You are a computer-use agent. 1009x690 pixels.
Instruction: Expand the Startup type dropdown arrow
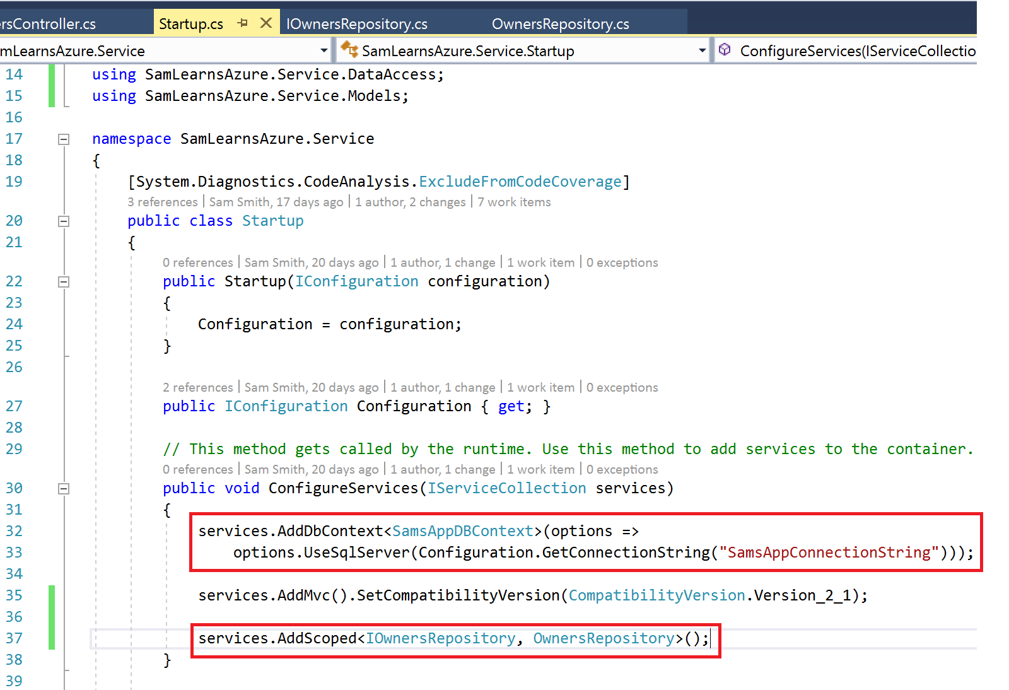click(x=702, y=50)
